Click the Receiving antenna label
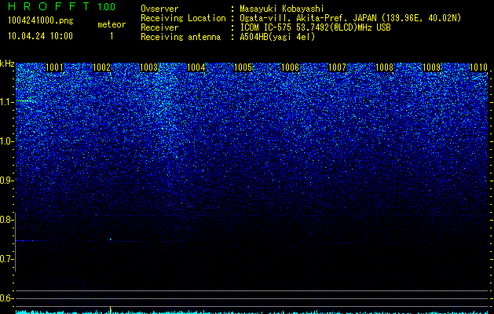494x314 pixels. (181, 37)
